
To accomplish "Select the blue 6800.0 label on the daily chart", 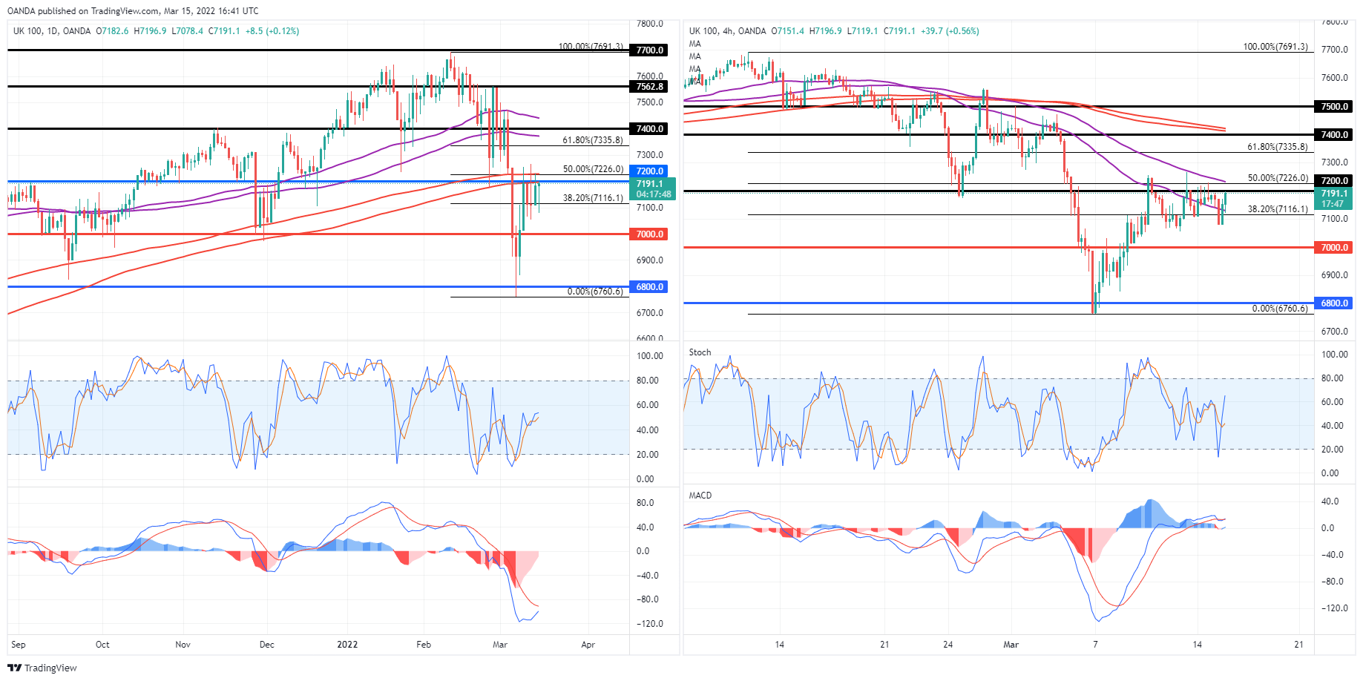I will coord(649,287).
